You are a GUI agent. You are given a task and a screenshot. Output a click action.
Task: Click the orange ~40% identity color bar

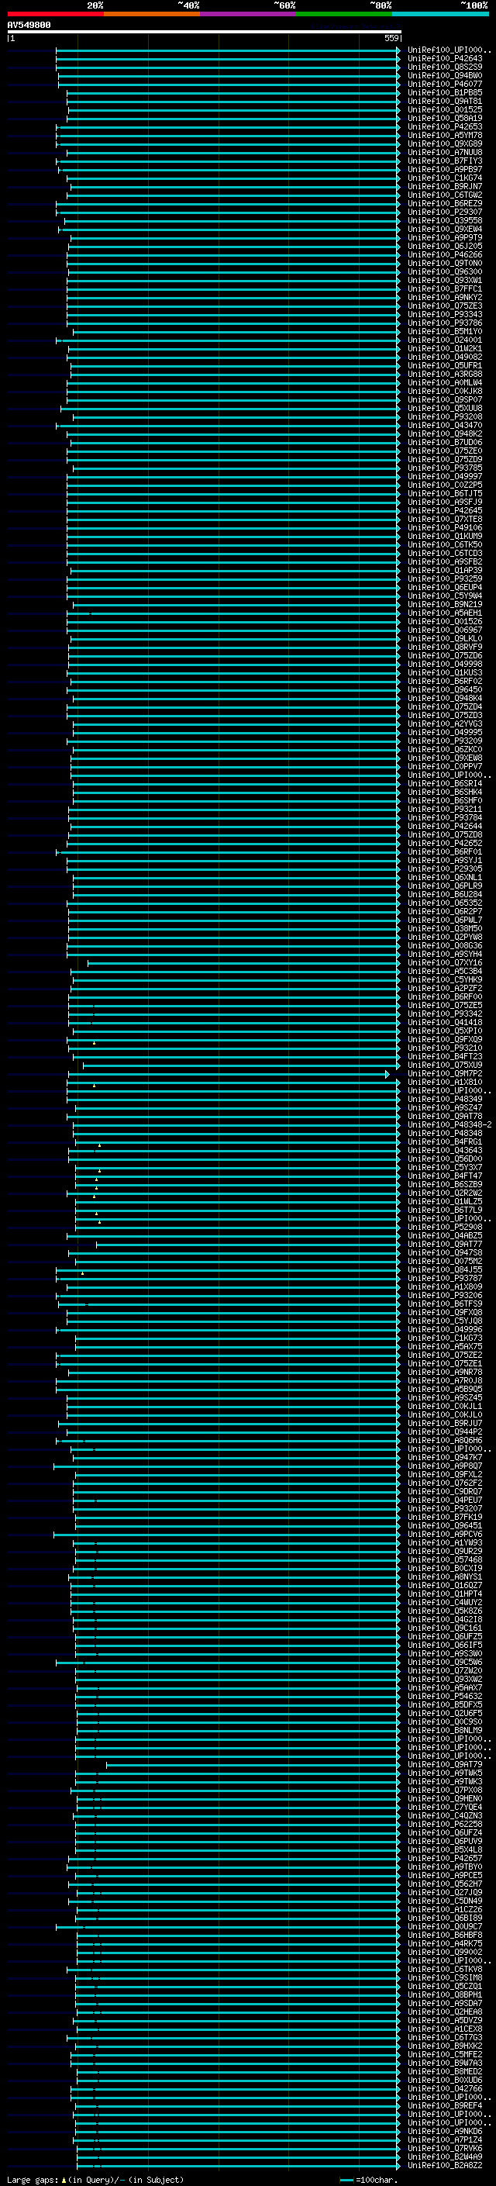(152, 15)
